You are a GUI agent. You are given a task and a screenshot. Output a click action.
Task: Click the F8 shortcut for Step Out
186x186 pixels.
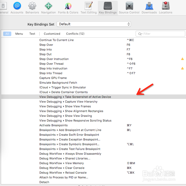tap(128, 54)
